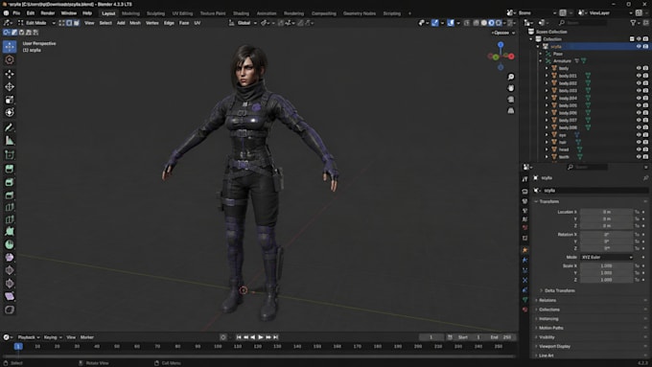Open the Global transform orientation dropdown
The image size is (652, 367).
click(x=244, y=23)
